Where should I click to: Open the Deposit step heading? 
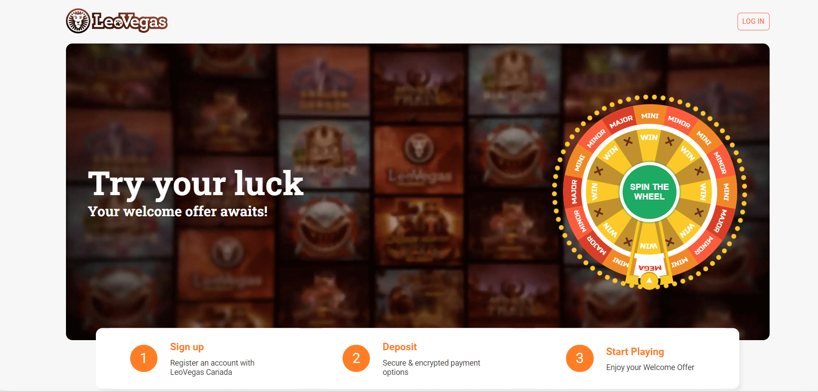(399, 347)
